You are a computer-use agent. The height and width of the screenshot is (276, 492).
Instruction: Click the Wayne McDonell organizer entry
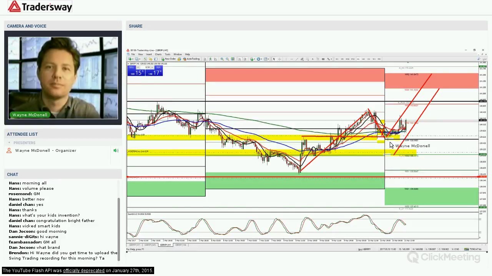tap(45, 150)
